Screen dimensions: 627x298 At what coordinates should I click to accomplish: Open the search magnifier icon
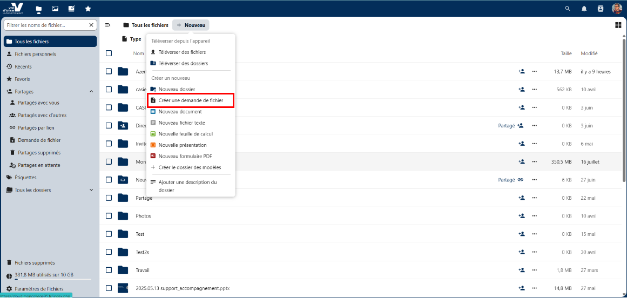coord(567,9)
